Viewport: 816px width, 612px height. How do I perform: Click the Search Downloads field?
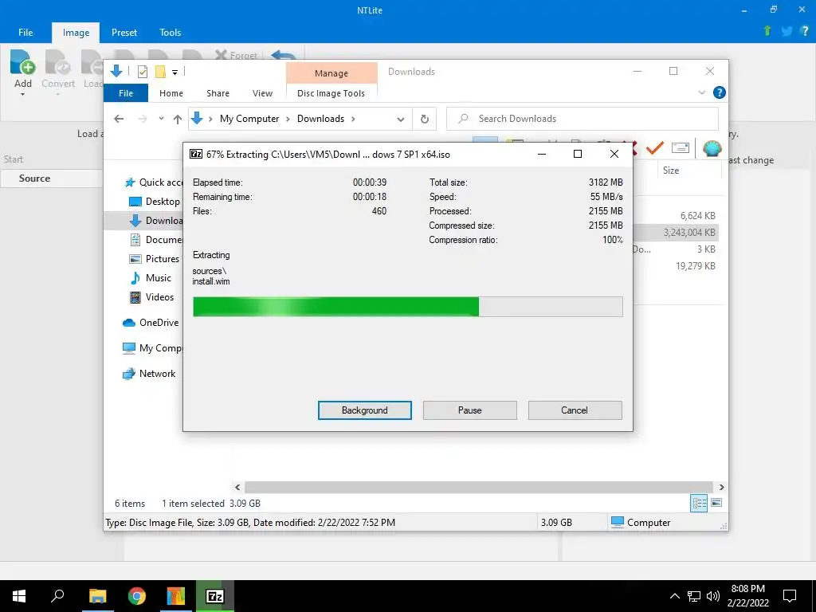[x=583, y=119]
